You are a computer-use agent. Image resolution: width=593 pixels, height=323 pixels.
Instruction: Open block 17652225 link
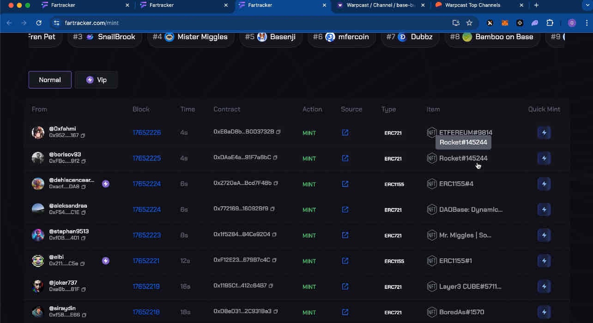tap(146, 158)
